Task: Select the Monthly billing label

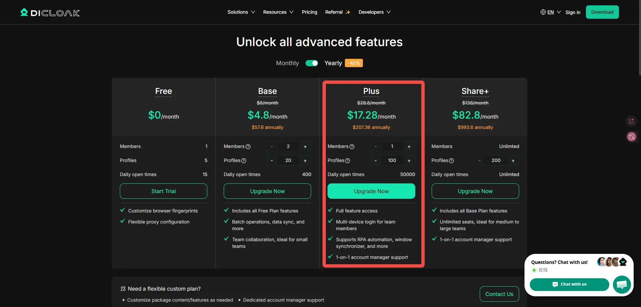Action: coord(287,63)
